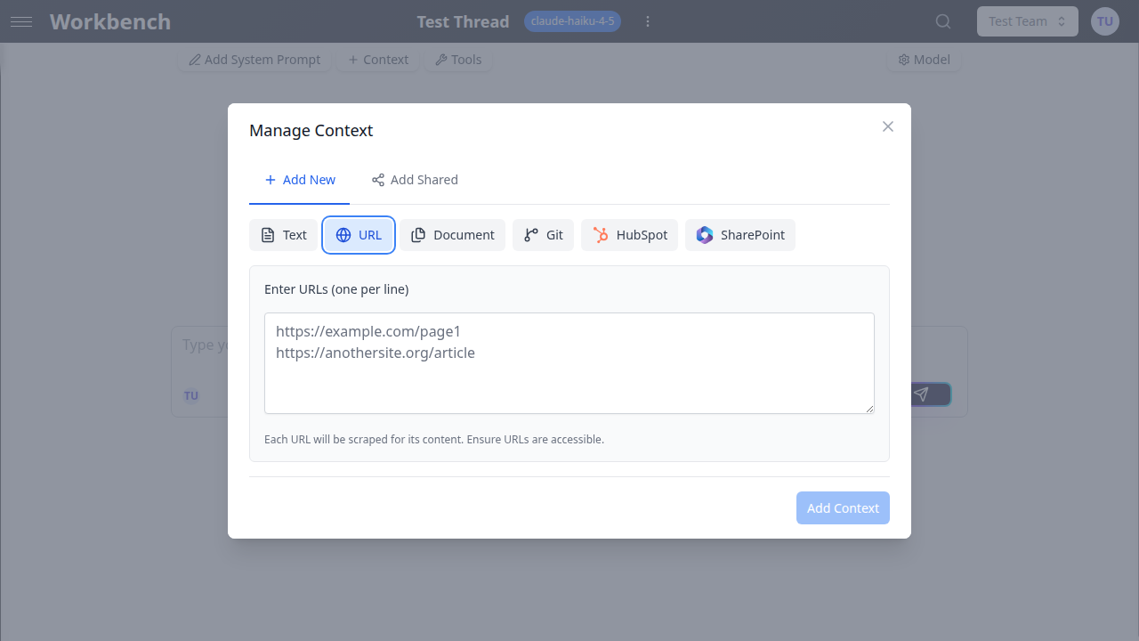Click Add System Prompt

254,59
